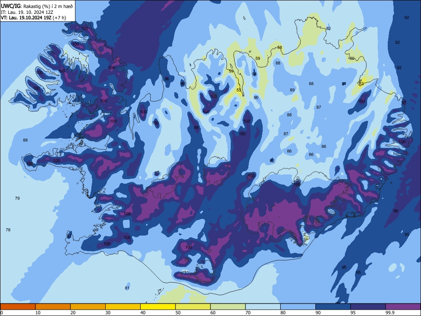This screenshot has height=316, width=421.
Task: Click the title text 'UWC/IG: Rakastig (%) í 2 m hæð'
Action: [x=37, y=6]
